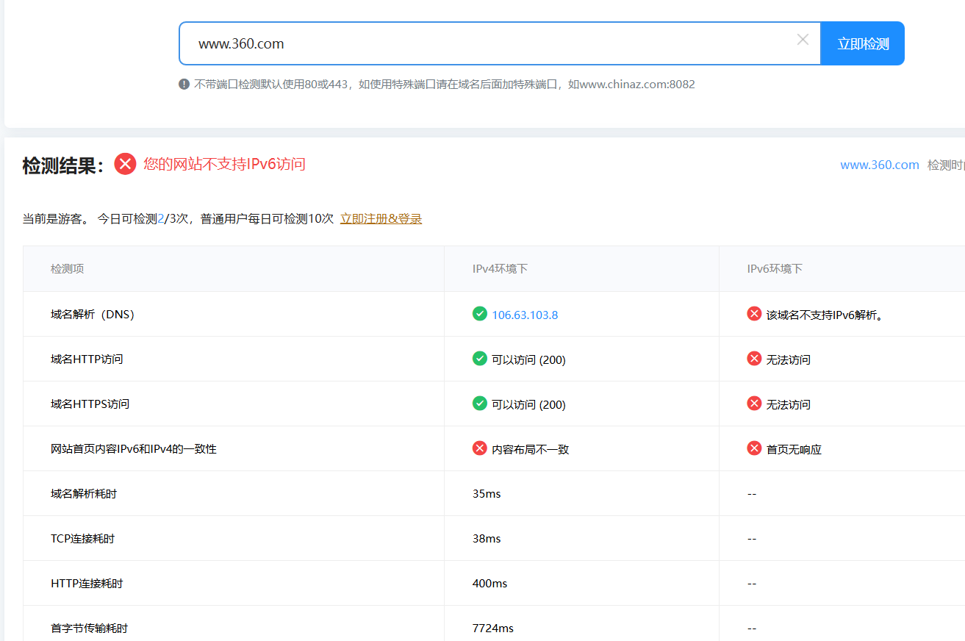Click 可以访问 (200) in the 域名HTTPS访问 row
Image resolution: width=965 pixels, height=641 pixels.
click(x=528, y=405)
